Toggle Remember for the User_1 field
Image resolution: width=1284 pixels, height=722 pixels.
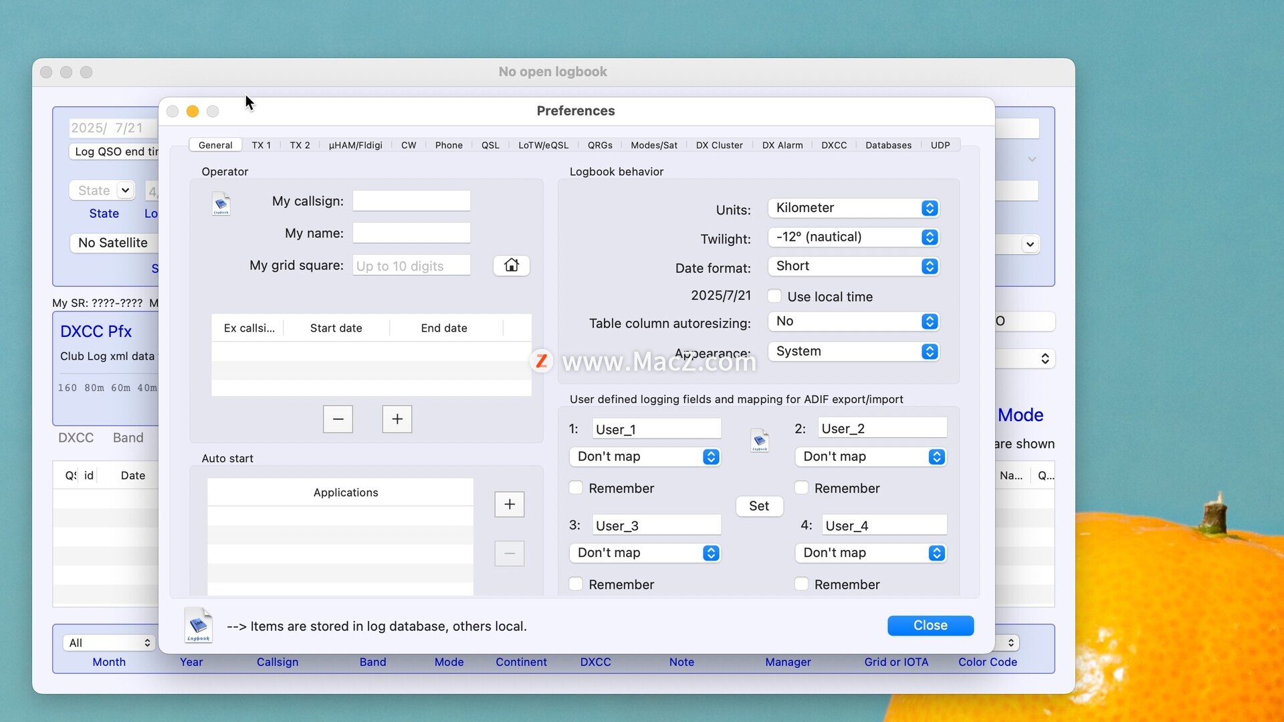click(x=576, y=488)
